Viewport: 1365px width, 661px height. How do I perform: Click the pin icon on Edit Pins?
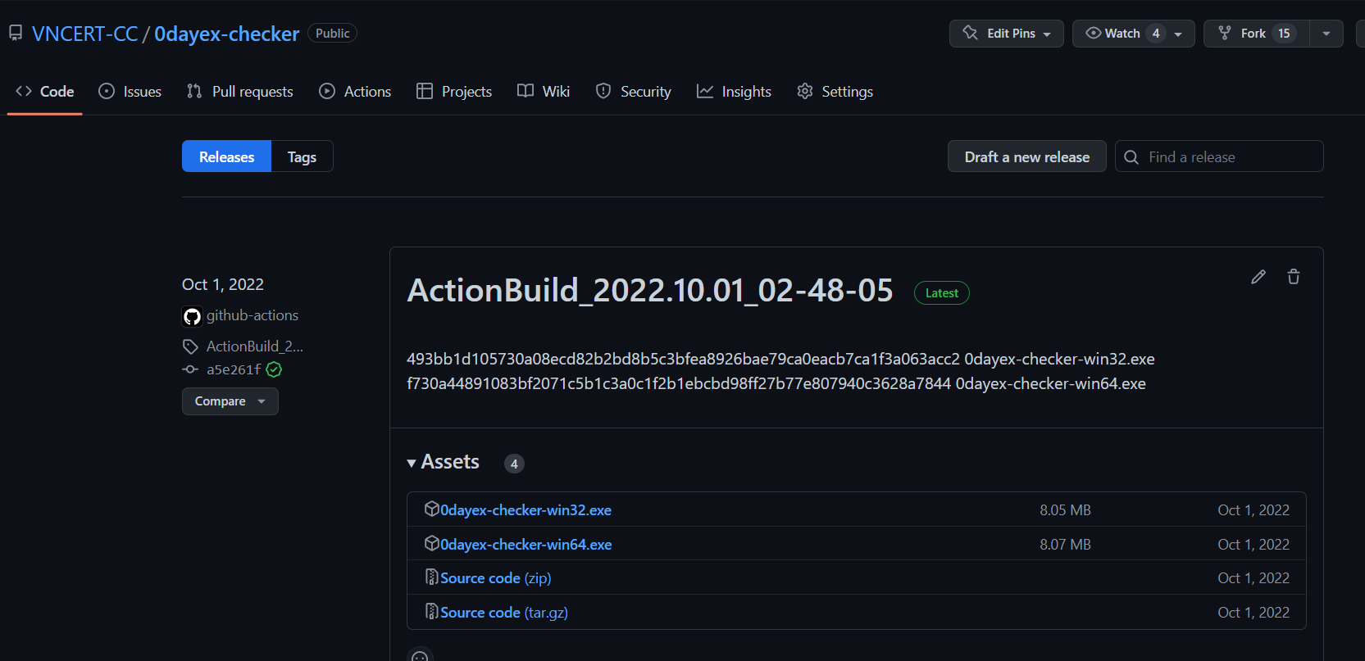click(971, 33)
